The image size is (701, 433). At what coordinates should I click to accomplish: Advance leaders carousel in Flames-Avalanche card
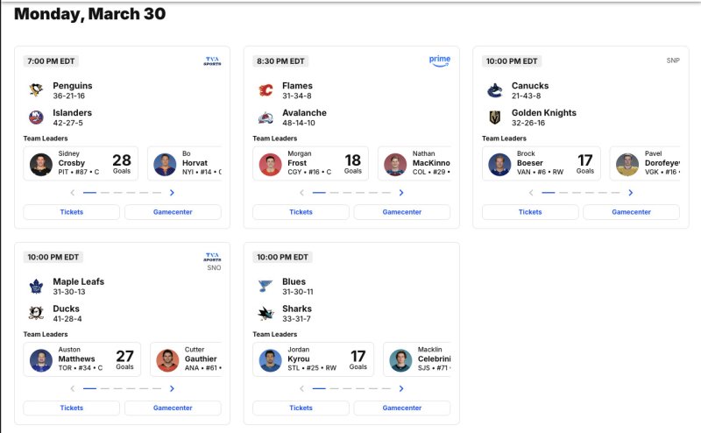point(401,193)
